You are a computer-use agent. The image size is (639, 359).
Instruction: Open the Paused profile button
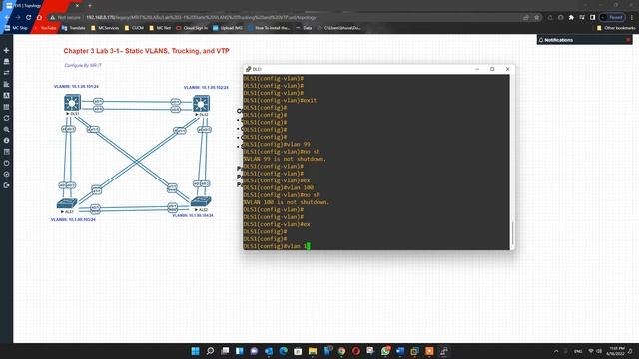(612, 18)
